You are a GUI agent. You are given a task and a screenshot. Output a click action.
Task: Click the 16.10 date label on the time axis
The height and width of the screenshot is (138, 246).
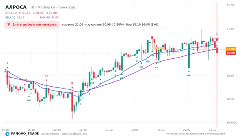pyautogui.click(x=83, y=130)
